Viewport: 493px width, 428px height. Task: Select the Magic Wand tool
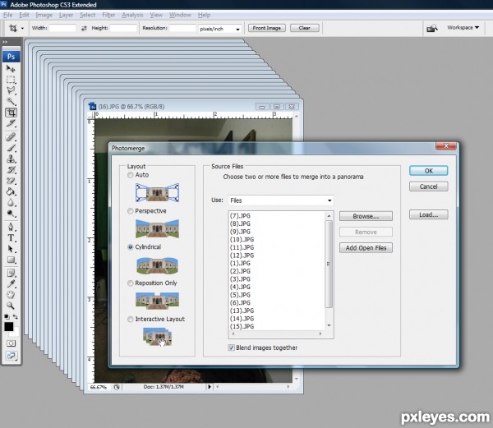point(11,102)
